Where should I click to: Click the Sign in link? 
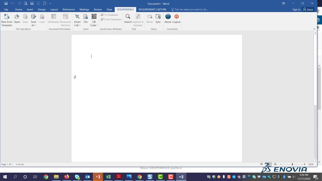coord(296,9)
